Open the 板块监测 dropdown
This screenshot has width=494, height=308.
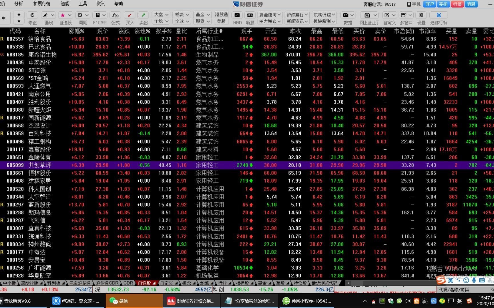324,21
